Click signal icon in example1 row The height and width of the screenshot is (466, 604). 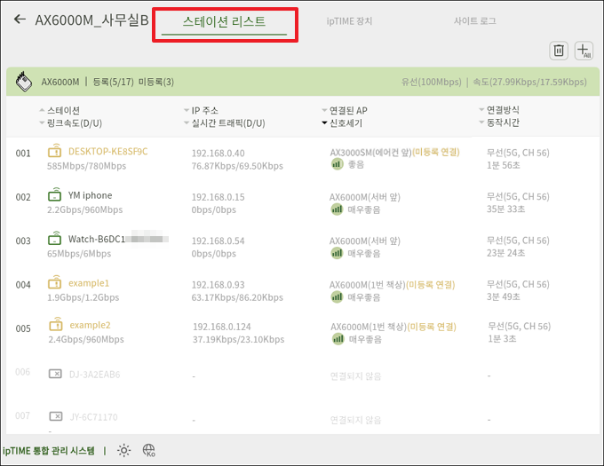[x=337, y=297]
